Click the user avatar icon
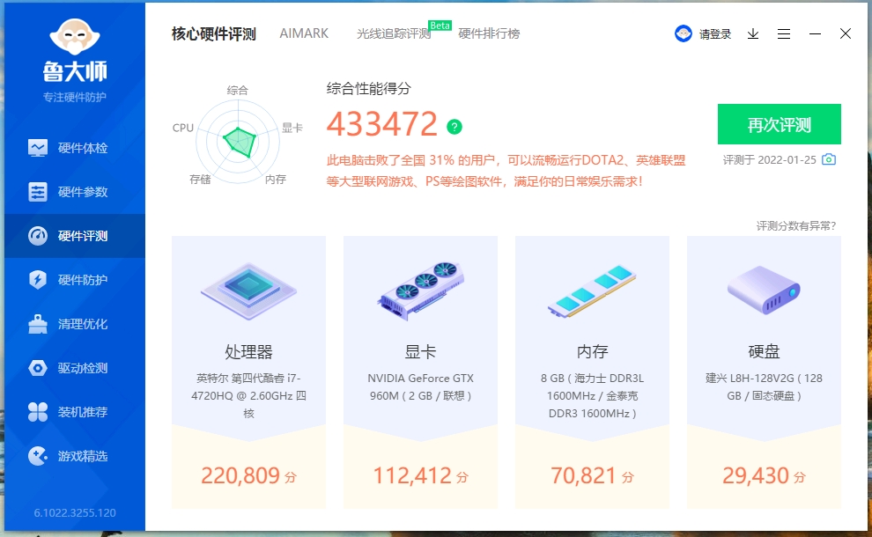The height and width of the screenshot is (537, 872). pos(683,34)
